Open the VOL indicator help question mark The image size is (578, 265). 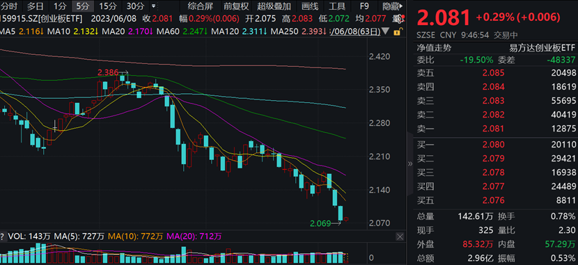click(x=3, y=236)
